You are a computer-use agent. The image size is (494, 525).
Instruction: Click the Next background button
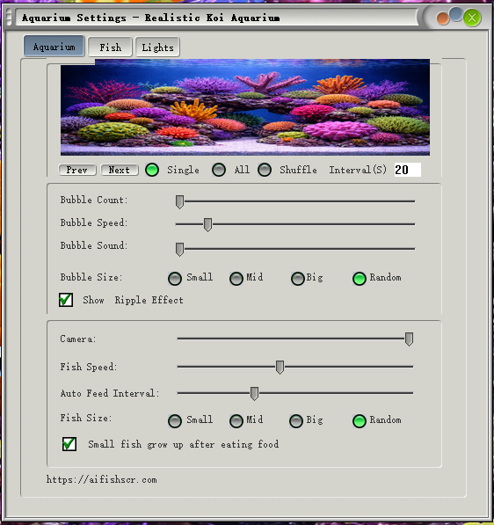120,170
